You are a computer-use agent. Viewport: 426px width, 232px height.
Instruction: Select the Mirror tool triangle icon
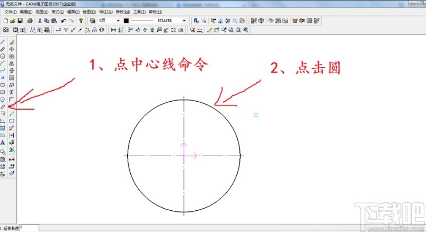coord(12,64)
